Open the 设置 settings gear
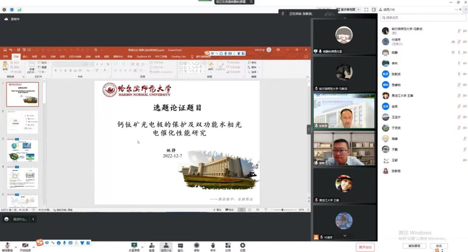 point(242,245)
